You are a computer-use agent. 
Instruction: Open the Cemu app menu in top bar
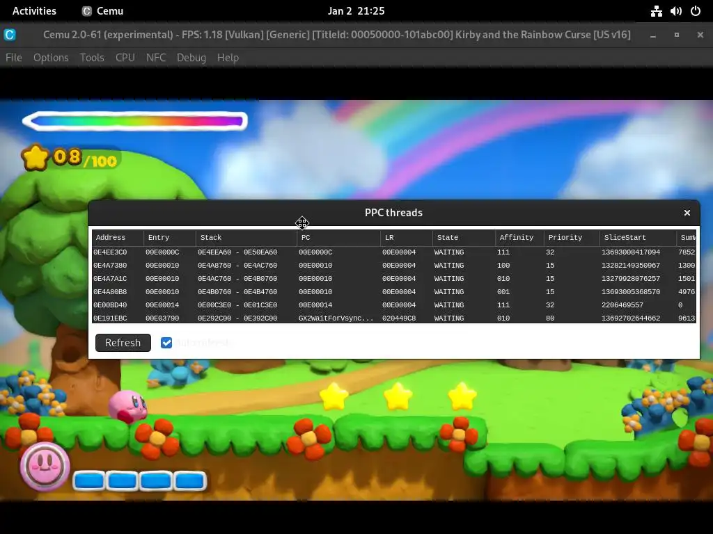(x=103, y=11)
